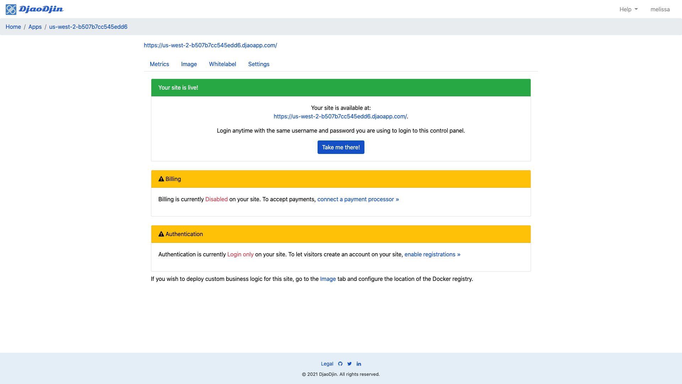Switch to the Image tab

point(189,64)
